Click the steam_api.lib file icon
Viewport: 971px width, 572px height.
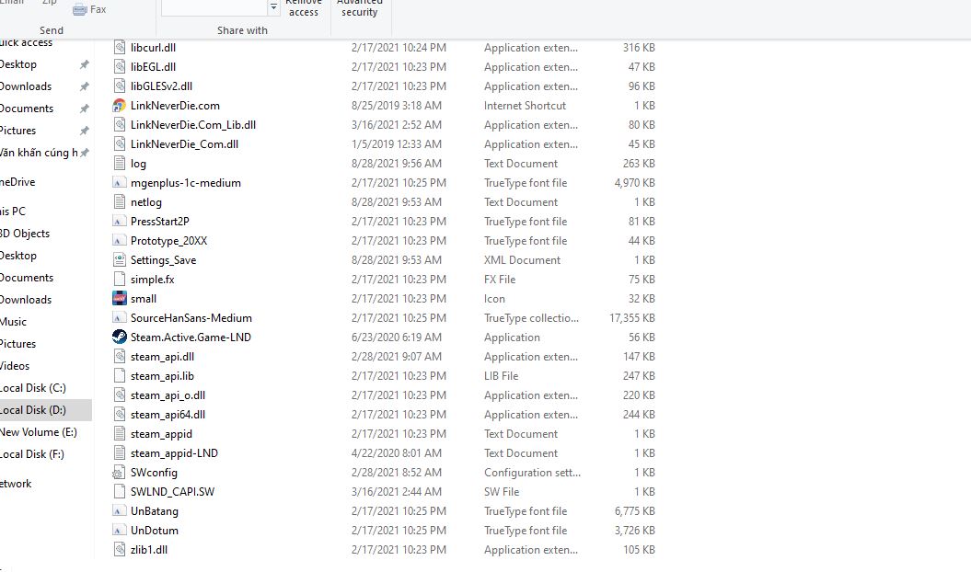coord(119,376)
